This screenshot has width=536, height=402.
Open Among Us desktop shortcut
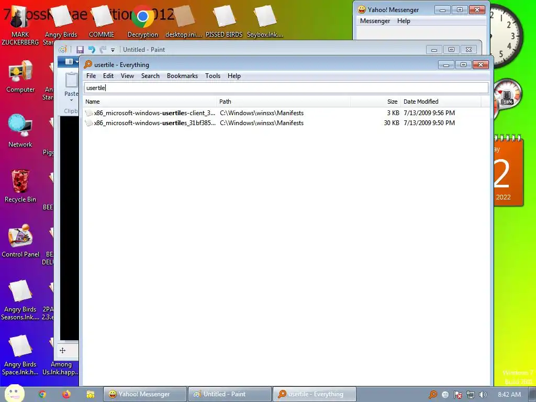[x=61, y=355]
